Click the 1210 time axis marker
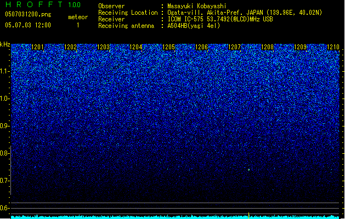345x219 pixels. point(333,47)
